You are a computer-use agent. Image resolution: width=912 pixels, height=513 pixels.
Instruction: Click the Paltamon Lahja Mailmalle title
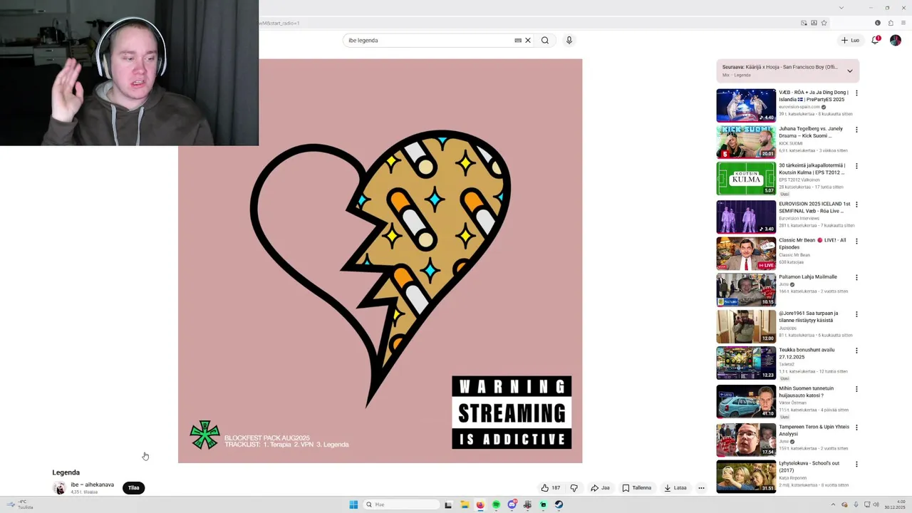pyautogui.click(x=808, y=277)
